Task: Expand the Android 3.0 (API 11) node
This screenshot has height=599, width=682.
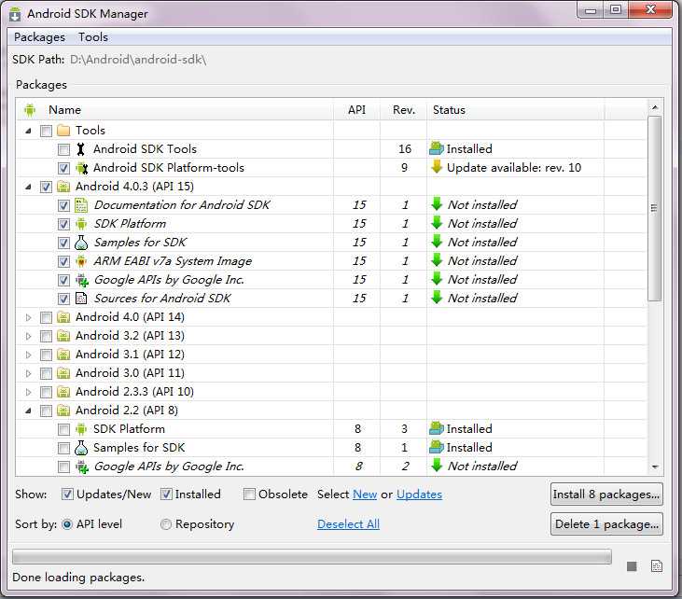Action: [28, 373]
